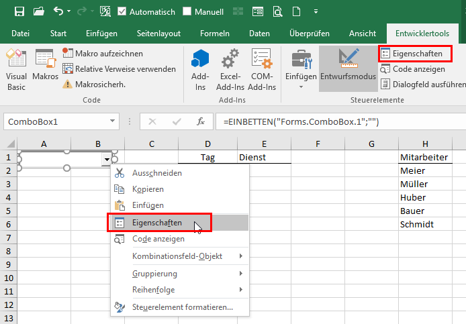Open the name box dropdown arrow
This screenshot has height=324, width=466.
[x=112, y=122]
